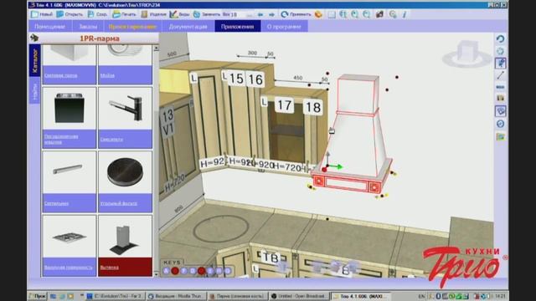The height and width of the screenshot is (301, 536).
Task: Click the Виды (views) toolbar icon
Action: coord(173,14)
